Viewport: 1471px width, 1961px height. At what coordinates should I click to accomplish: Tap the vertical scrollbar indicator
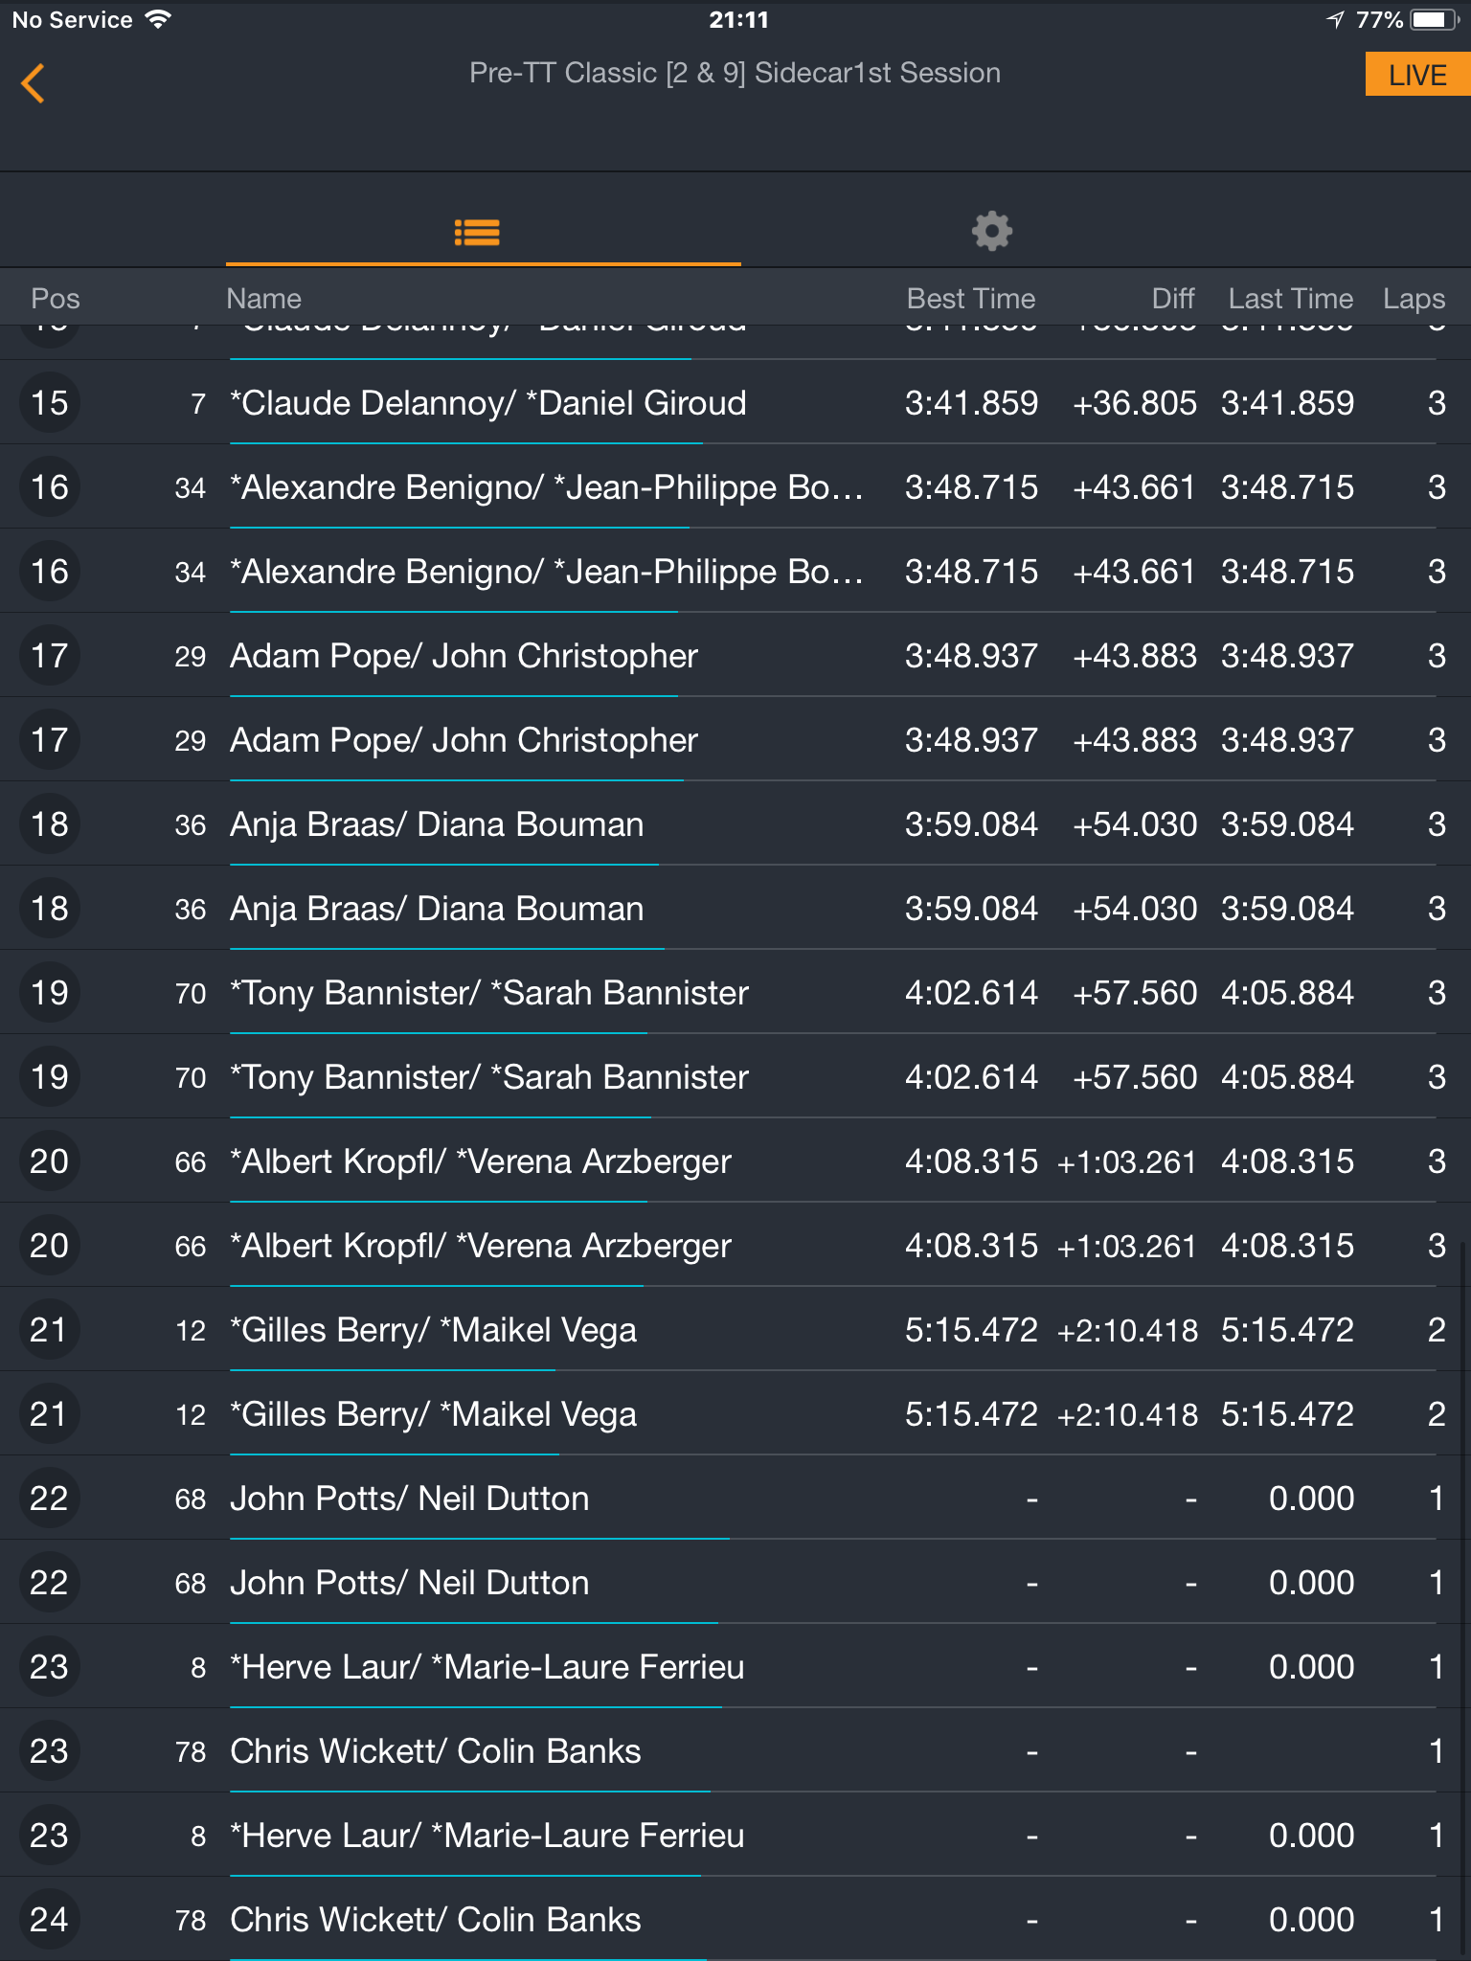tap(1463, 1599)
